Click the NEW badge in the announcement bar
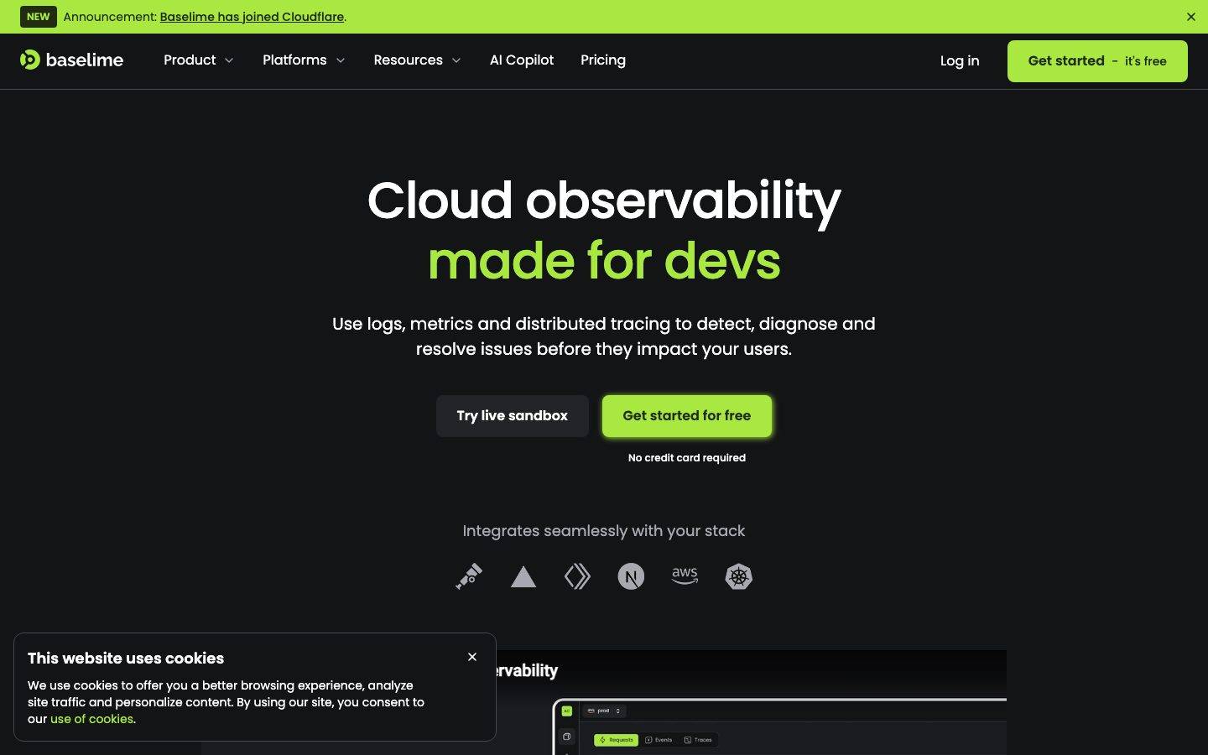Screen dimensions: 1208x755 point(38,17)
